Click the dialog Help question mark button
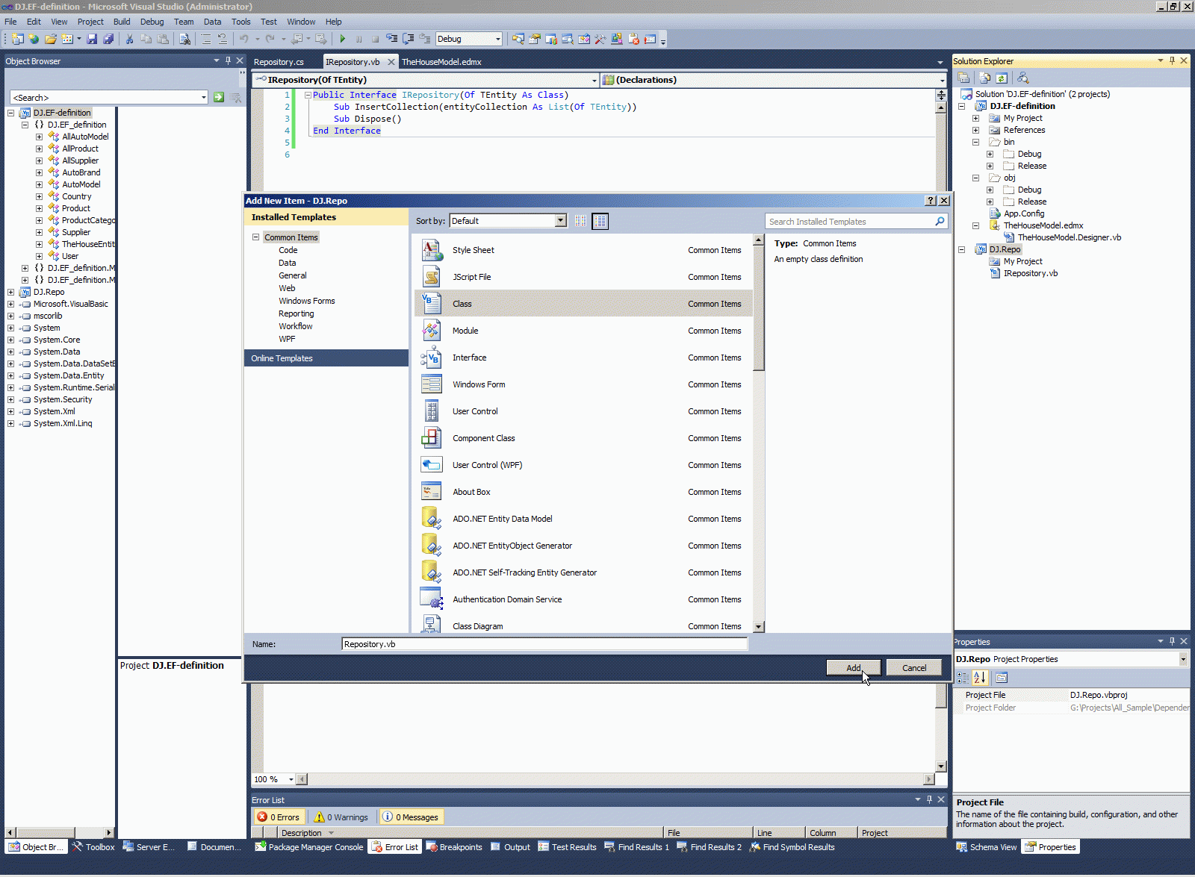This screenshot has height=877, width=1195. pos(931,201)
